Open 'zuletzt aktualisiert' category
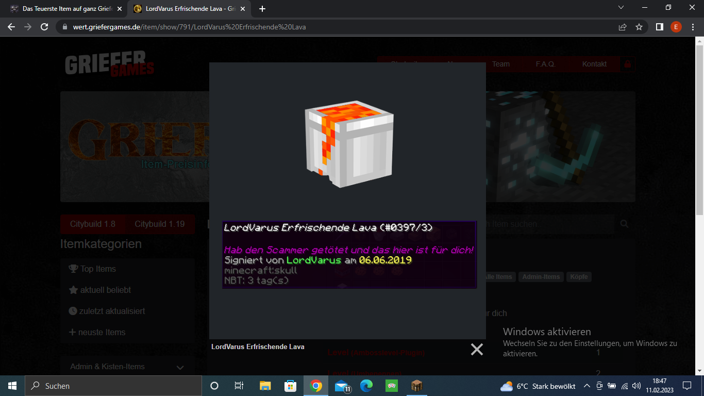The width and height of the screenshot is (704, 396). 107,311
